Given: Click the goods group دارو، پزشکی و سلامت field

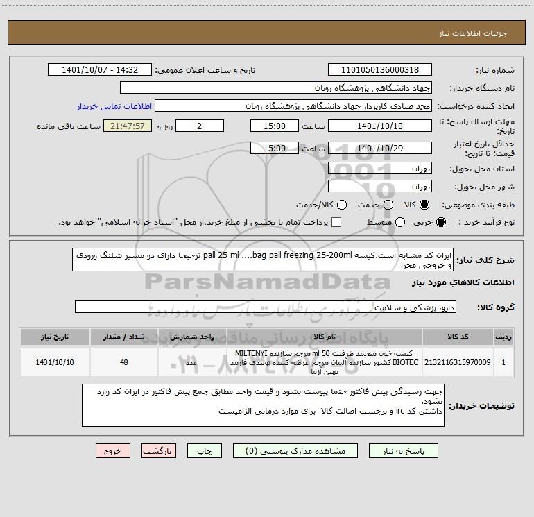Looking at the screenshot, I should pyautogui.click(x=266, y=307).
